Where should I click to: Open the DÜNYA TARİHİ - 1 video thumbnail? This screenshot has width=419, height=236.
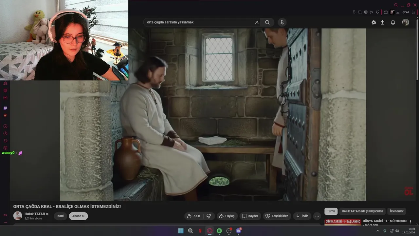[x=343, y=222]
